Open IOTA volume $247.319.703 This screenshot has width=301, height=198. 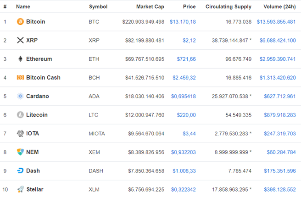[280, 134]
